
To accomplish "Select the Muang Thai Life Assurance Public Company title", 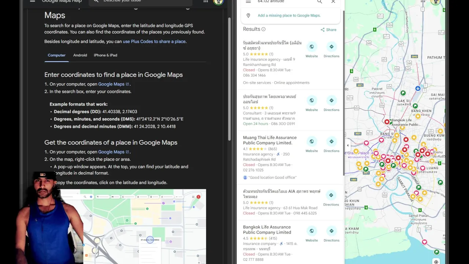I will pos(270,140).
